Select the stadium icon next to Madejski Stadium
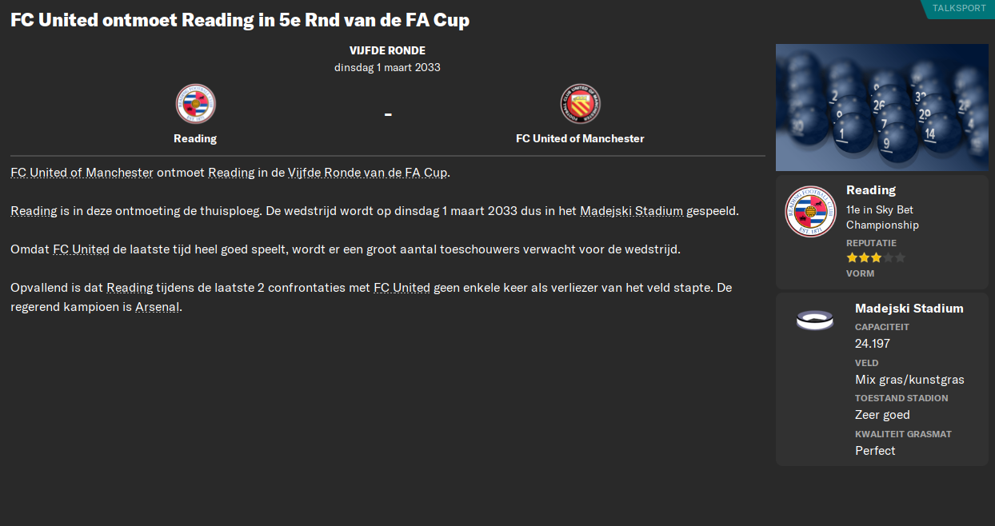The width and height of the screenshot is (995, 526). click(x=815, y=321)
